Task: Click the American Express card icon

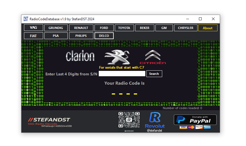Action: tap(207, 127)
